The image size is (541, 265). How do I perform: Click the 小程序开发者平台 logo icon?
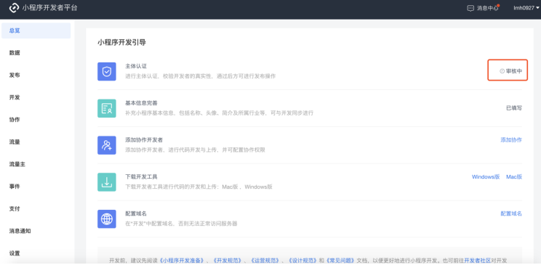point(14,8)
